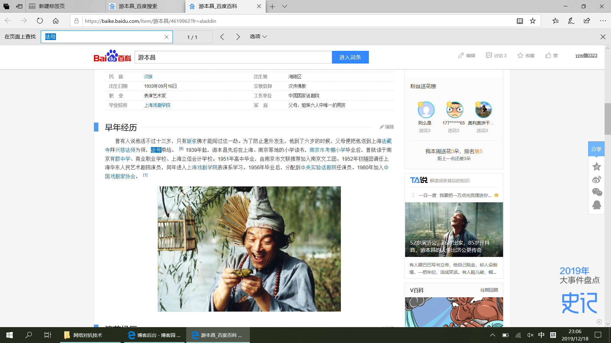Viewport: 611px width, 343px height.
Task: Click the add notes pen icon
Action: (x=571, y=21)
